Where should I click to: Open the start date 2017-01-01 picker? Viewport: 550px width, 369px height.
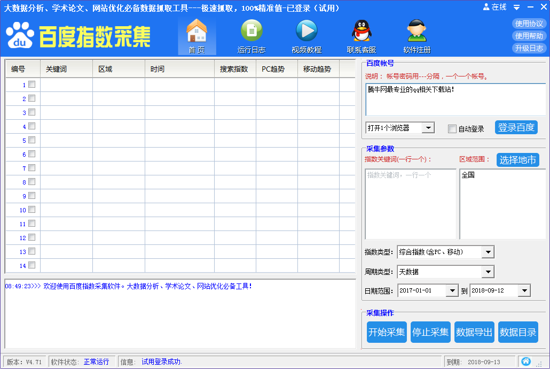(452, 290)
